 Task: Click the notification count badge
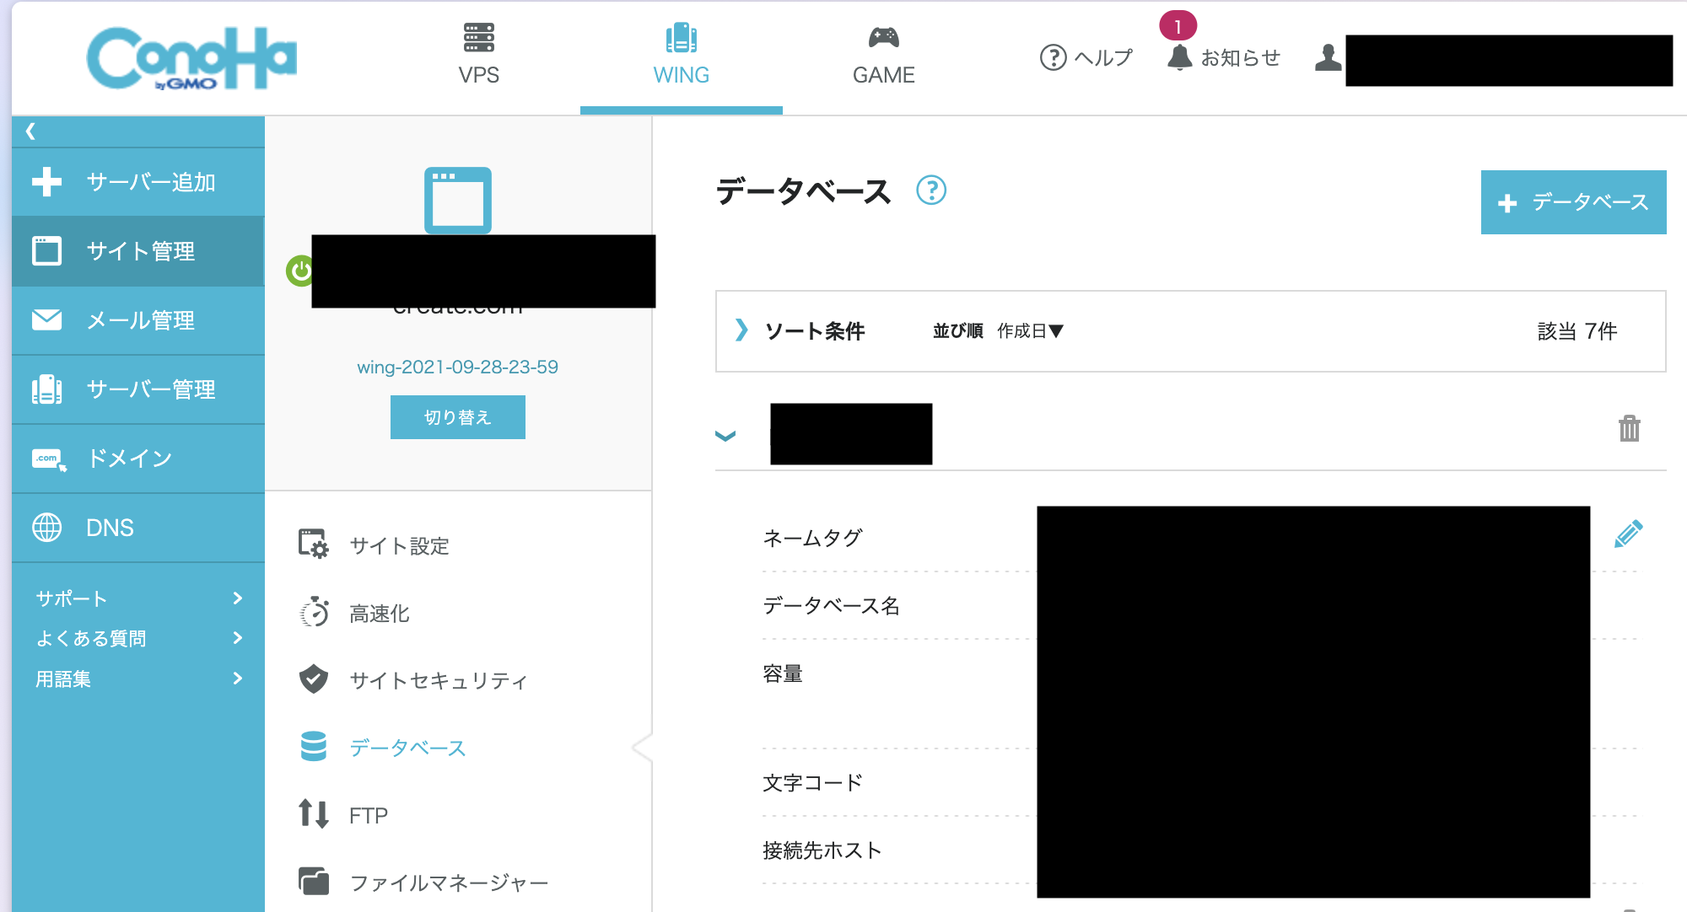(1178, 26)
